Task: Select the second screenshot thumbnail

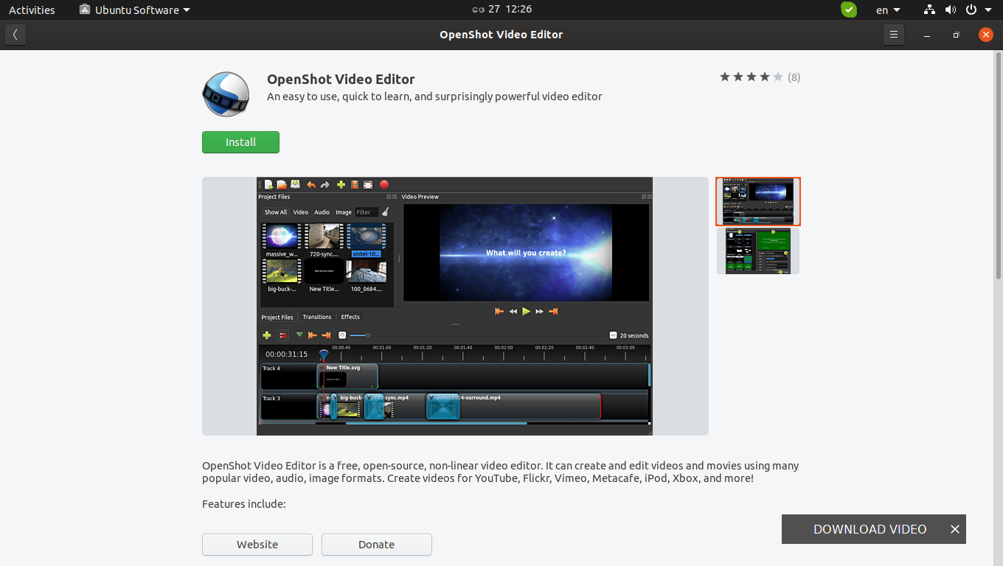Action: click(x=758, y=251)
